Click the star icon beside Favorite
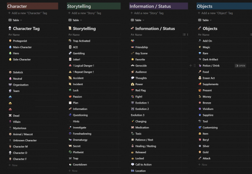Viewport: 252px width, 174px height. [132, 60]
